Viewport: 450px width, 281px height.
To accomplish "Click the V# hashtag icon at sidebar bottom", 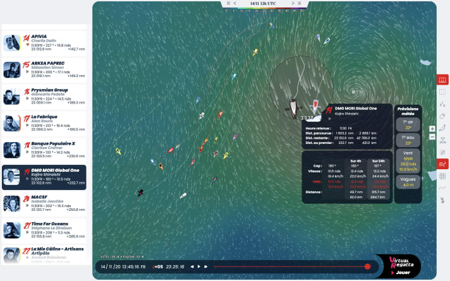I will pos(442,200).
